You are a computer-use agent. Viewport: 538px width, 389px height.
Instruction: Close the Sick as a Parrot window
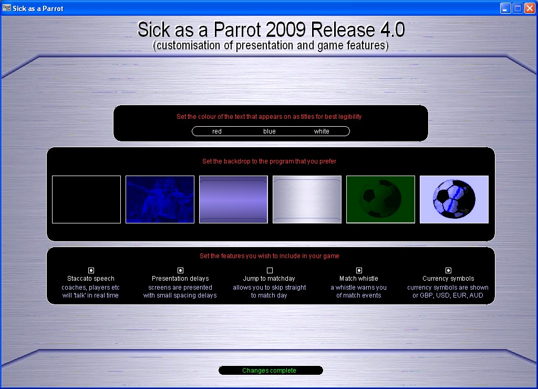(530, 8)
